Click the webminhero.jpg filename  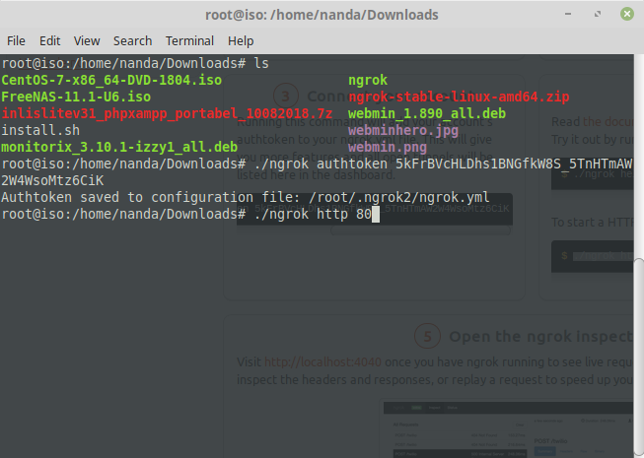[x=403, y=130]
